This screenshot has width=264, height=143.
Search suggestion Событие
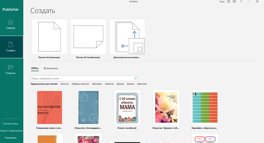coord(109,84)
